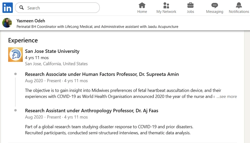Click the Yasmeen Odeh name in sticky header

(31, 21)
